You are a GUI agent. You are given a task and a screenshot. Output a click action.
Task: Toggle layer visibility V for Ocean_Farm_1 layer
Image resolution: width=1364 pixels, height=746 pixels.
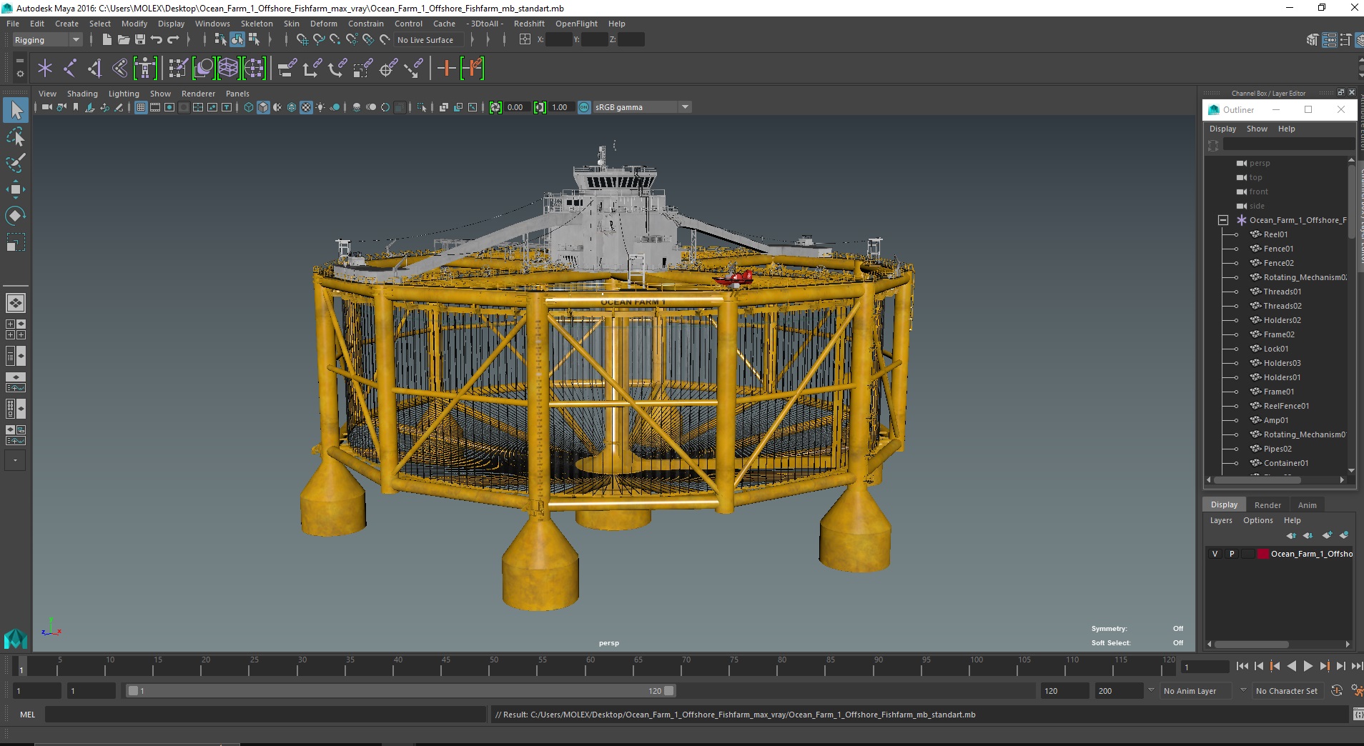coord(1215,554)
